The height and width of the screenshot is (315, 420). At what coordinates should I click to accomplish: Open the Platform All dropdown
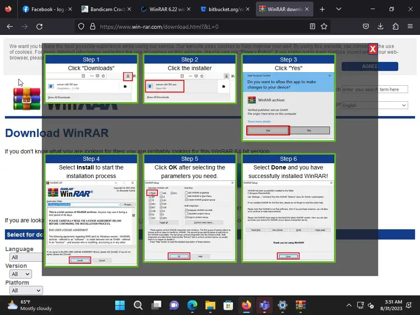26,290
